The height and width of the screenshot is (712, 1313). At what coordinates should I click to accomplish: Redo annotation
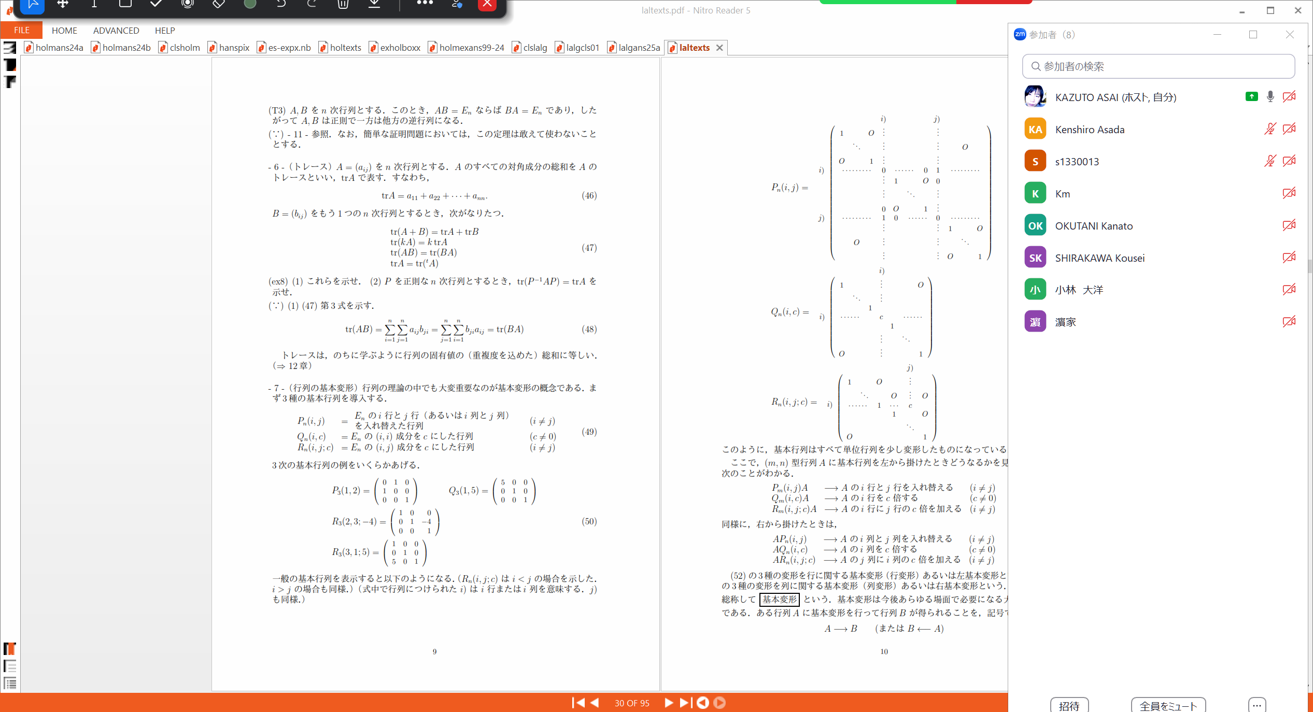[x=312, y=4]
